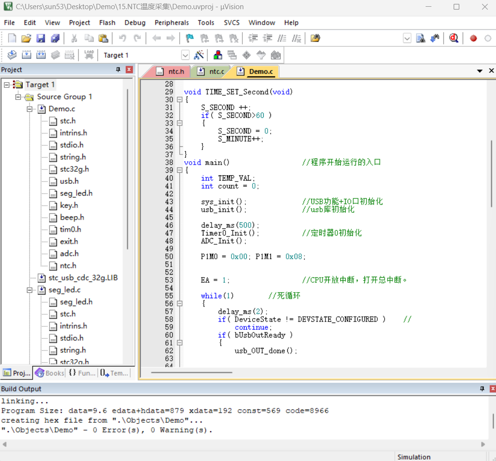Click Simulation in the status bar
The height and width of the screenshot is (461, 496).
tap(414, 457)
